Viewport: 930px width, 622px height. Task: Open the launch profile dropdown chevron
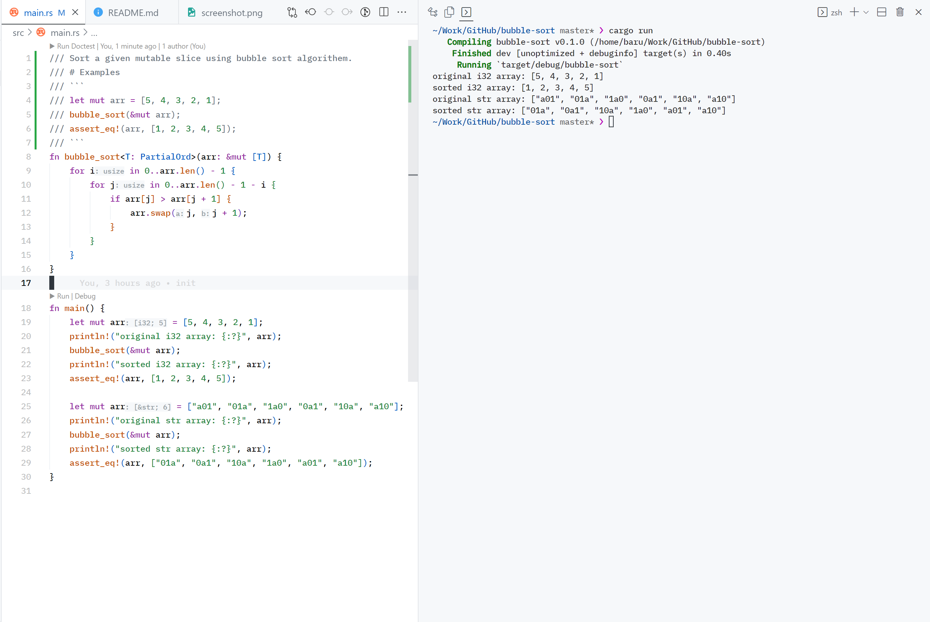867,12
